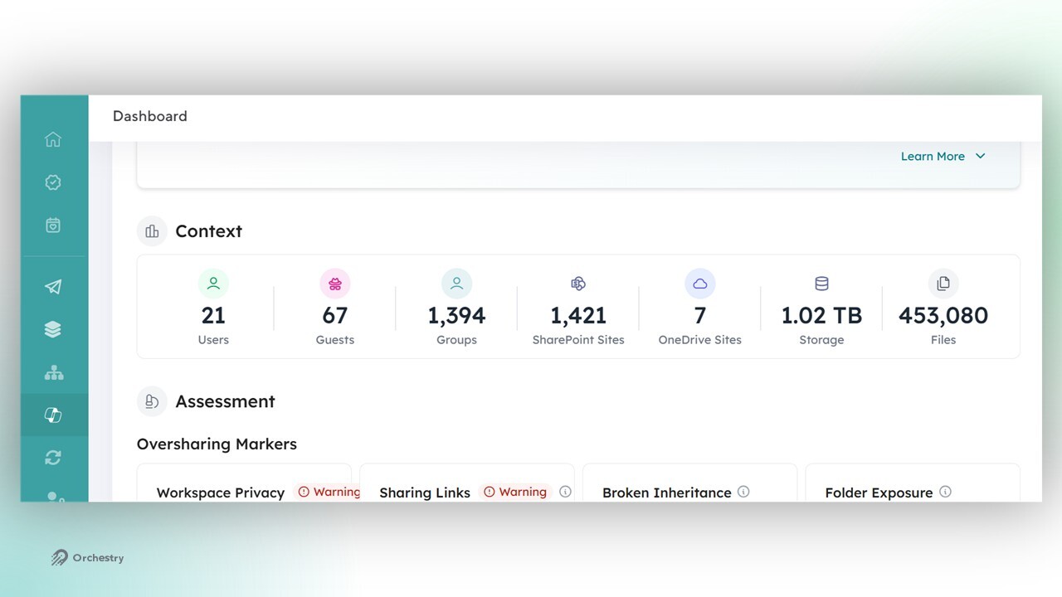1062x597 pixels.
Task: Click the Guests label
Action: coord(335,340)
